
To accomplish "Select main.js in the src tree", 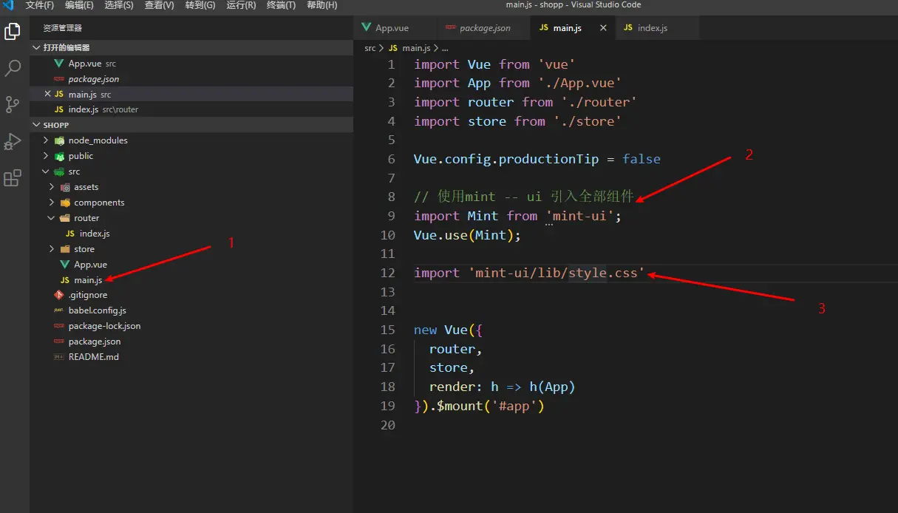I will (191, 280).
